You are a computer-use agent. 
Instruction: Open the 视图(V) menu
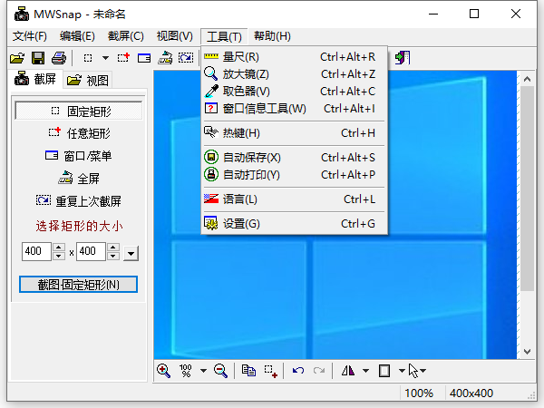coord(174,36)
